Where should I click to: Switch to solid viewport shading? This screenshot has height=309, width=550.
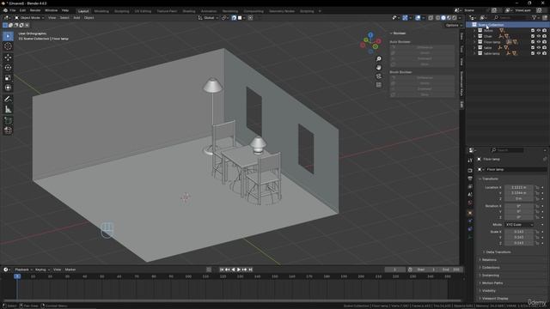click(x=443, y=18)
